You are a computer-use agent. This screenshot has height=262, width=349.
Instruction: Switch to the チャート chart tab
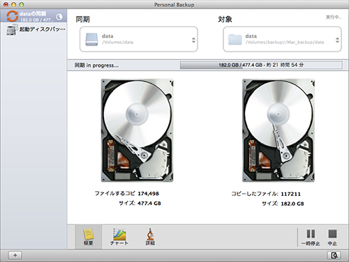point(119,237)
